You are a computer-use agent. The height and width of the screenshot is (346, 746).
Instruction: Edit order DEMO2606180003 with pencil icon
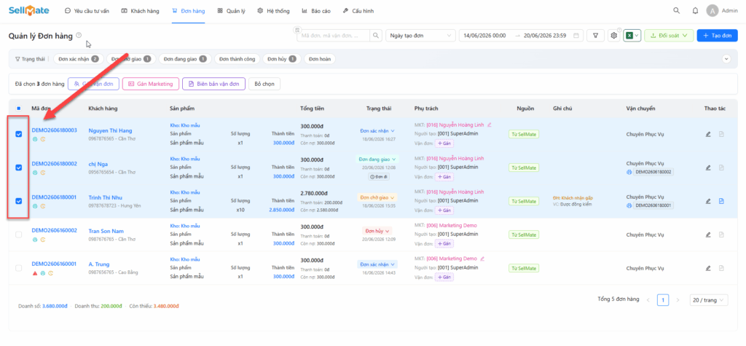(708, 134)
